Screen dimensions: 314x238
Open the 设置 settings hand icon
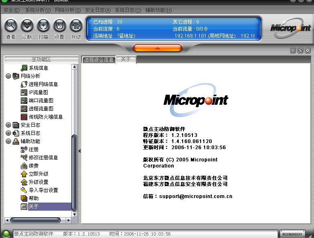(x=60, y=25)
